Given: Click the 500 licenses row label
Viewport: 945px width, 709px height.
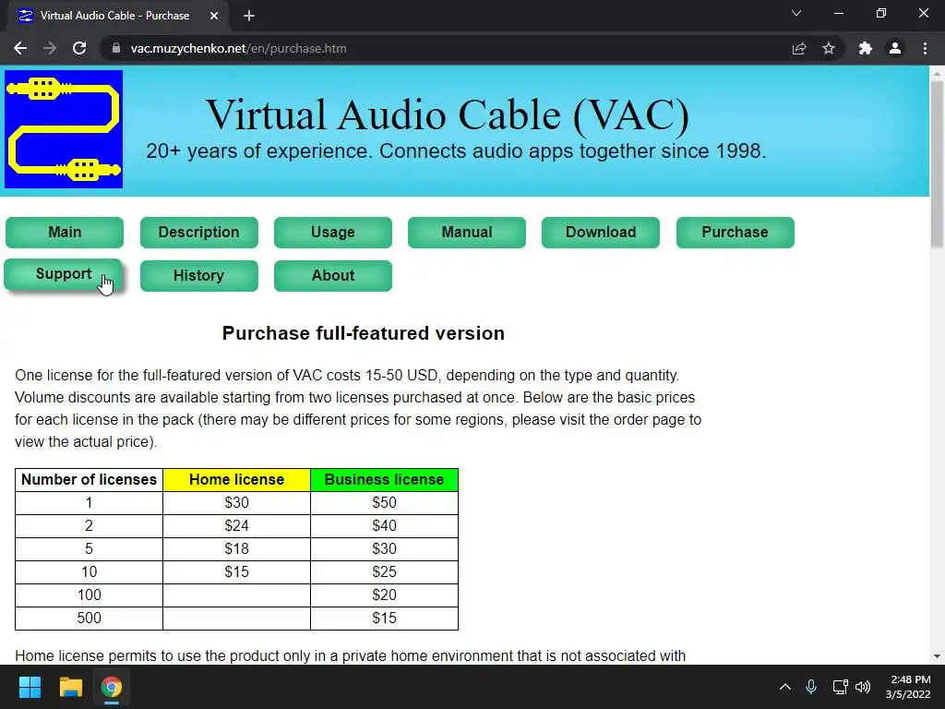Looking at the screenshot, I should [x=90, y=618].
